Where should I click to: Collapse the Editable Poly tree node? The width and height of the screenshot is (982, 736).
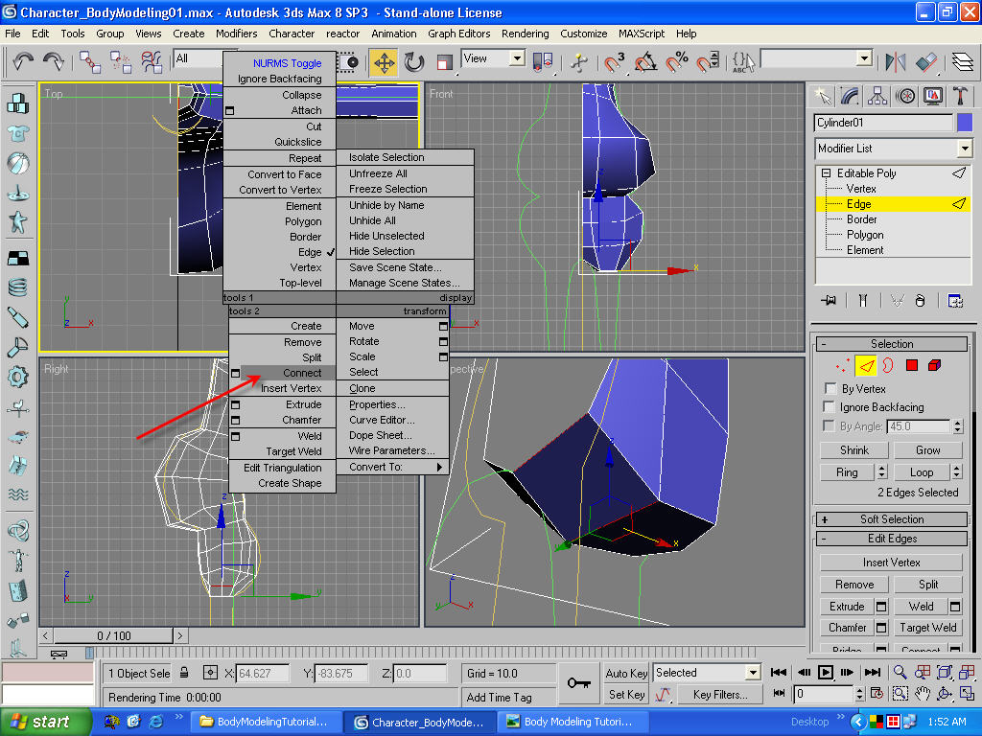[x=826, y=172]
